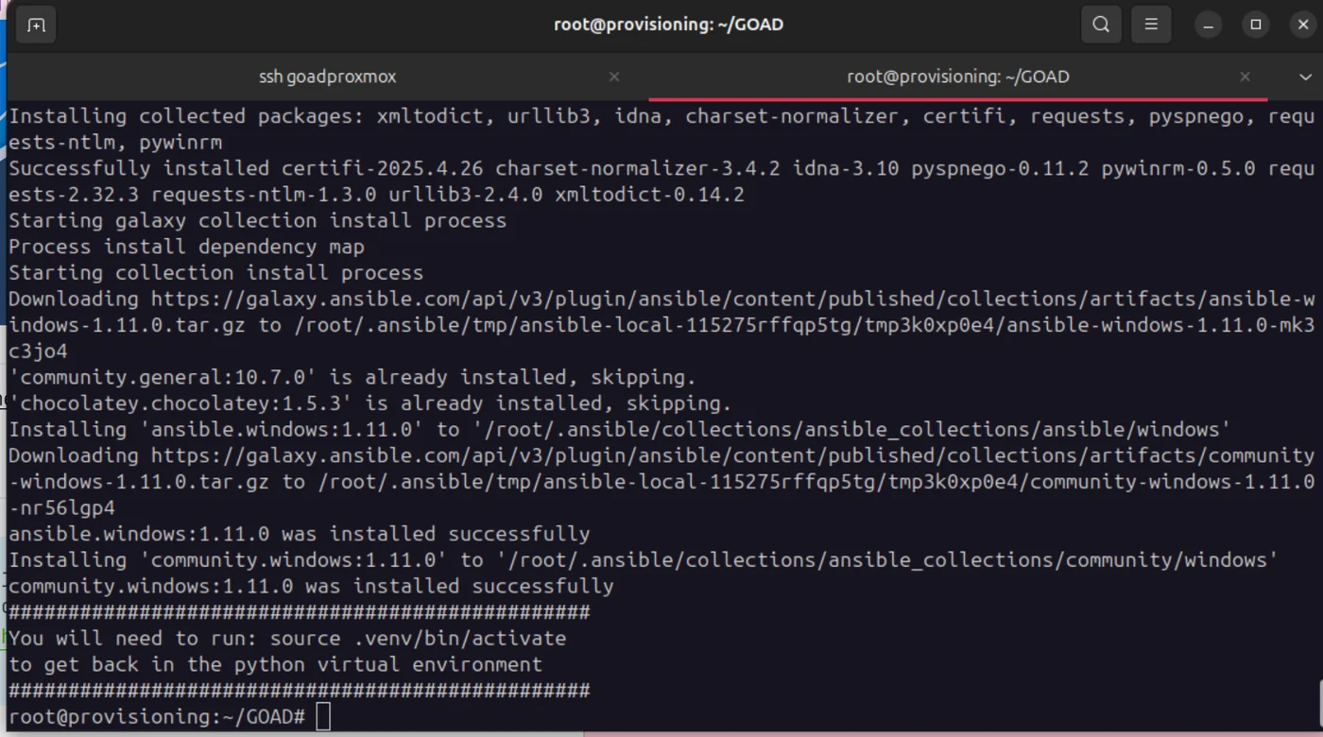Image resolution: width=1323 pixels, height=737 pixels.
Task: Click the terminal scrollbar thumb
Action: pos(1317,702)
